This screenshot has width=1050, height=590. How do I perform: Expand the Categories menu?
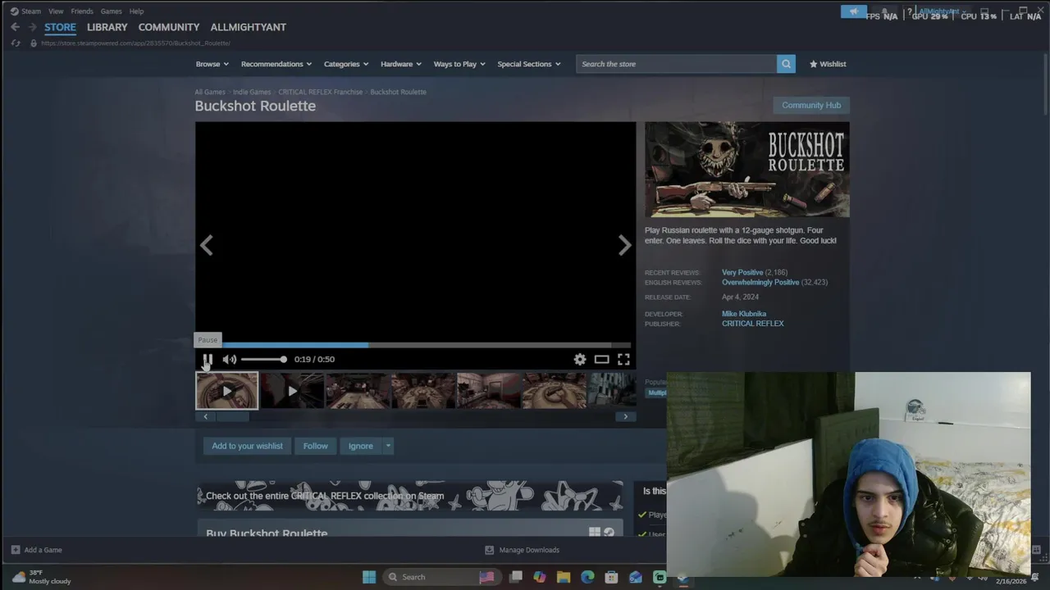click(x=345, y=64)
